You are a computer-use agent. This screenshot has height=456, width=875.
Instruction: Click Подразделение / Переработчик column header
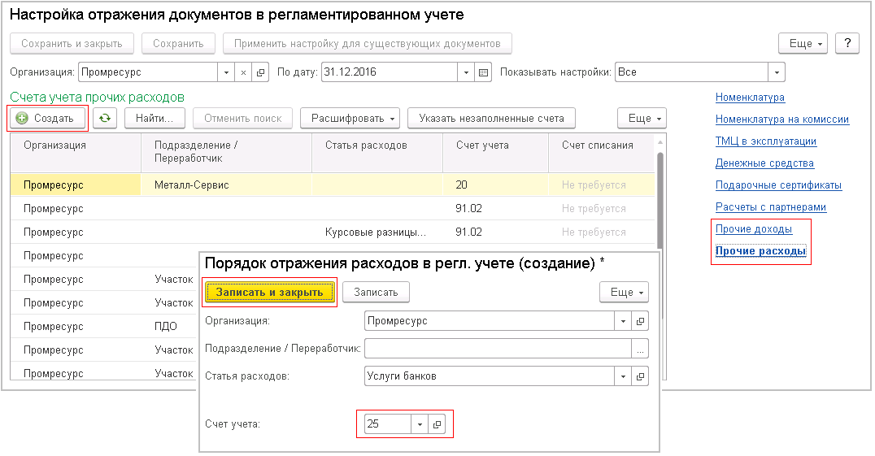(226, 152)
